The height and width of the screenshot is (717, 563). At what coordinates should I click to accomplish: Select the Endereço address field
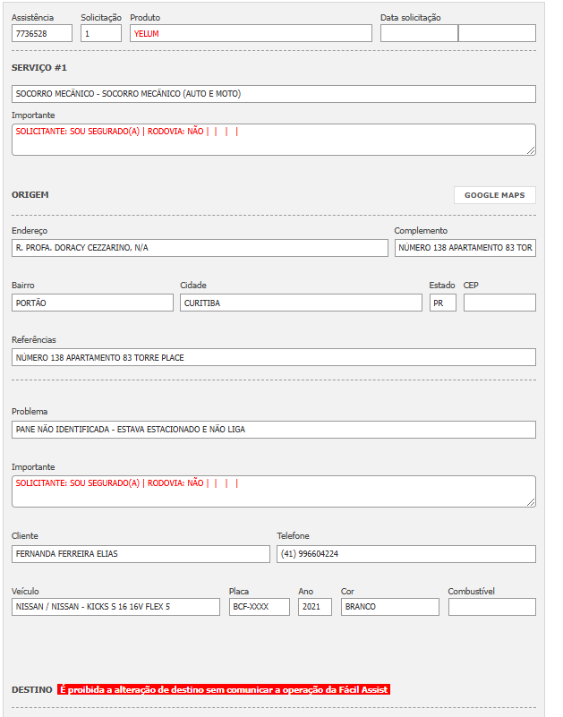200,248
